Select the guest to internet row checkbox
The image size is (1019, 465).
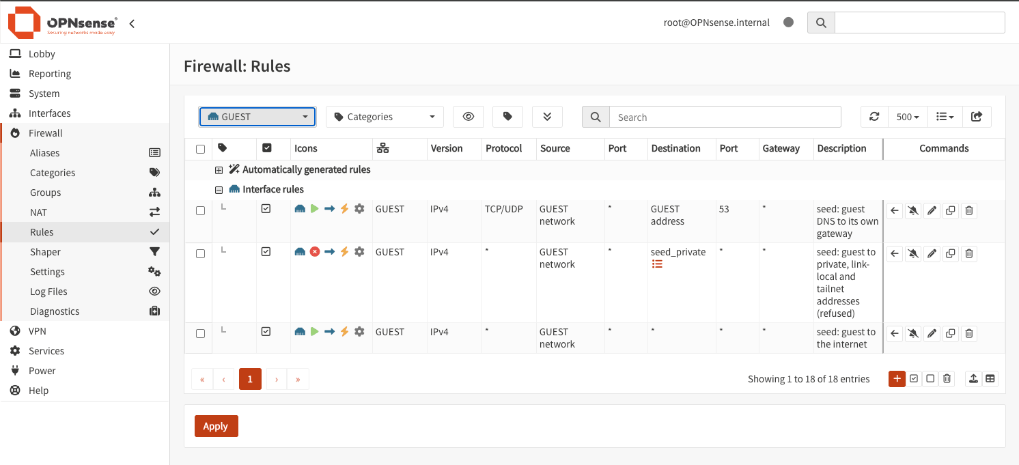(x=200, y=334)
